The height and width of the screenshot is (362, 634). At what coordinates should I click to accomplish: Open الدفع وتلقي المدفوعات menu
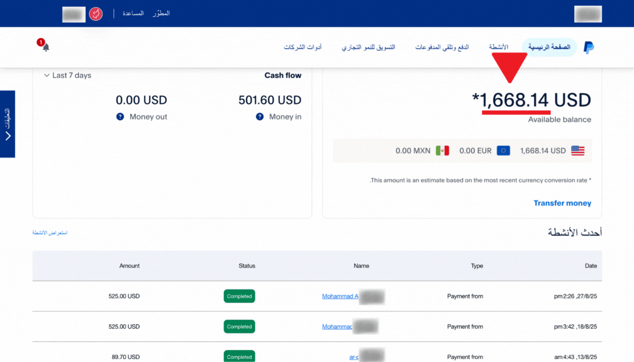[442, 48]
